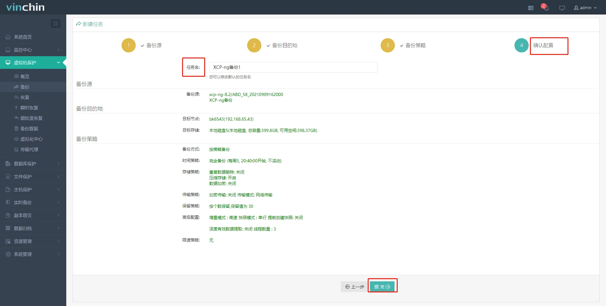The image size is (606, 306).
Task: 点击步骤2备份目的地的黄色进度圆圈
Action: point(254,45)
